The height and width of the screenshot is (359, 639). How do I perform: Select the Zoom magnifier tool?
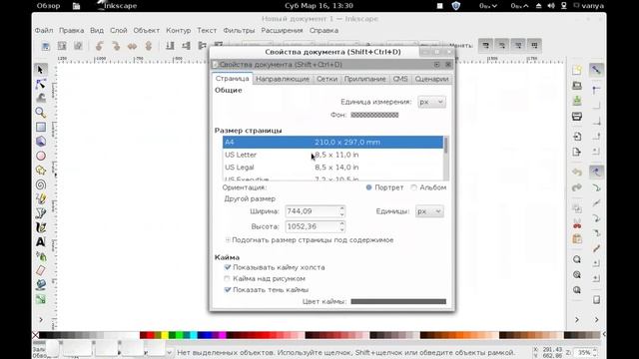tap(40, 113)
